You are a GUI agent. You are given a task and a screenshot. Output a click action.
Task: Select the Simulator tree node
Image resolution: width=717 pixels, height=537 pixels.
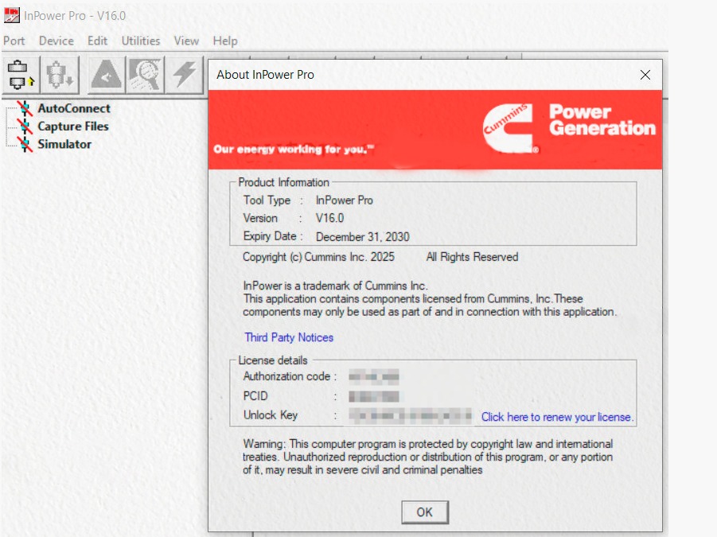point(64,144)
